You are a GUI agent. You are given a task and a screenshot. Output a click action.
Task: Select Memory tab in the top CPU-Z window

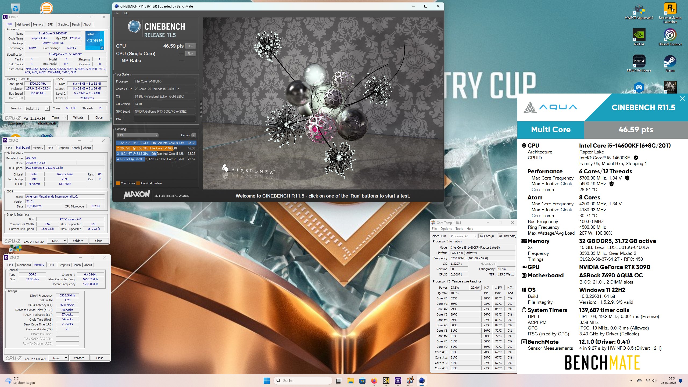coord(38,24)
